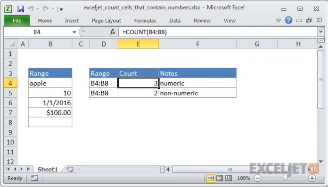Image resolution: width=328 pixels, height=187 pixels.
Task: Switch to Page Break Preview
Action: click(228, 178)
